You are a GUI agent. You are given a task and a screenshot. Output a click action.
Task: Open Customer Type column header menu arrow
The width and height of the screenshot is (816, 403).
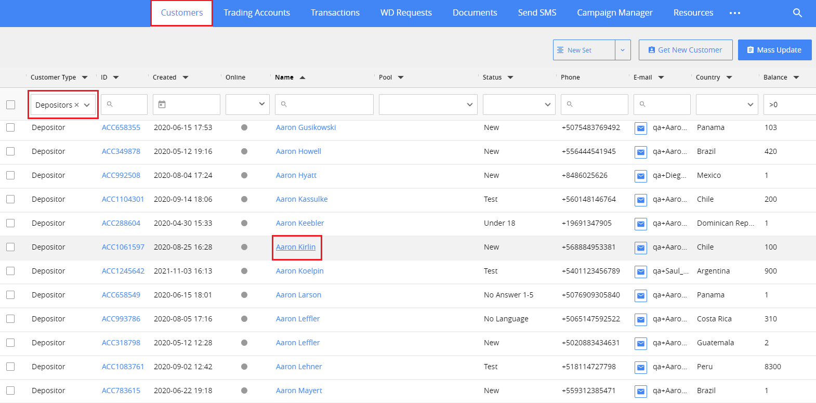(85, 77)
